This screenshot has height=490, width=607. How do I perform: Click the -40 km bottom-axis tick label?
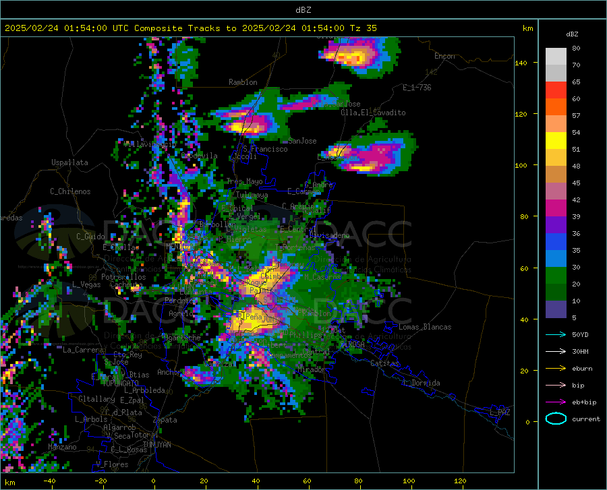tap(49, 481)
